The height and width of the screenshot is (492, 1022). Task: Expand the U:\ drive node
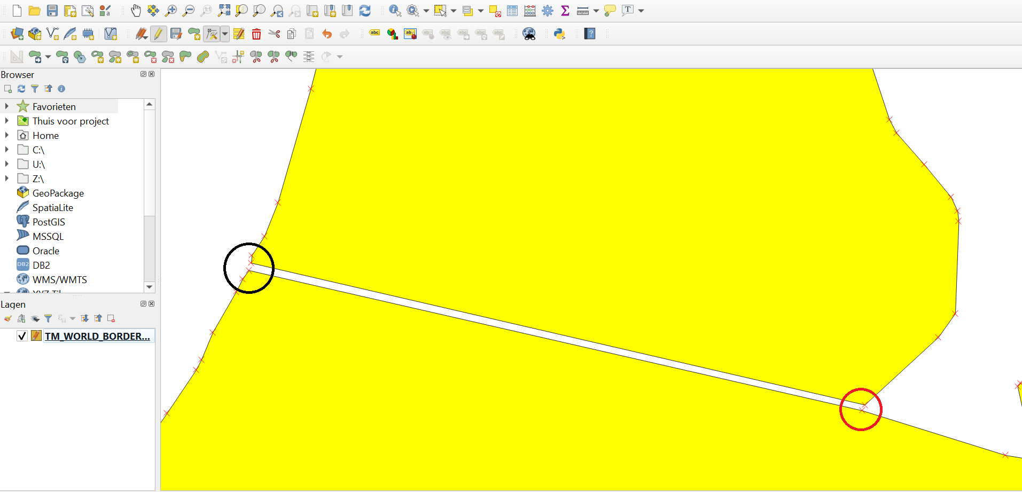pos(6,164)
